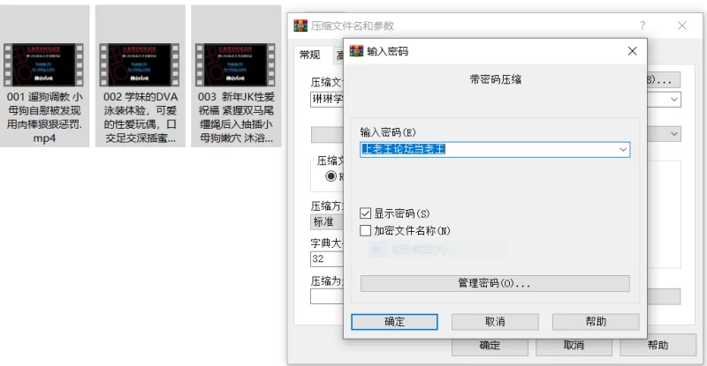Click 管理密码(O)... button

tap(495, 284)
